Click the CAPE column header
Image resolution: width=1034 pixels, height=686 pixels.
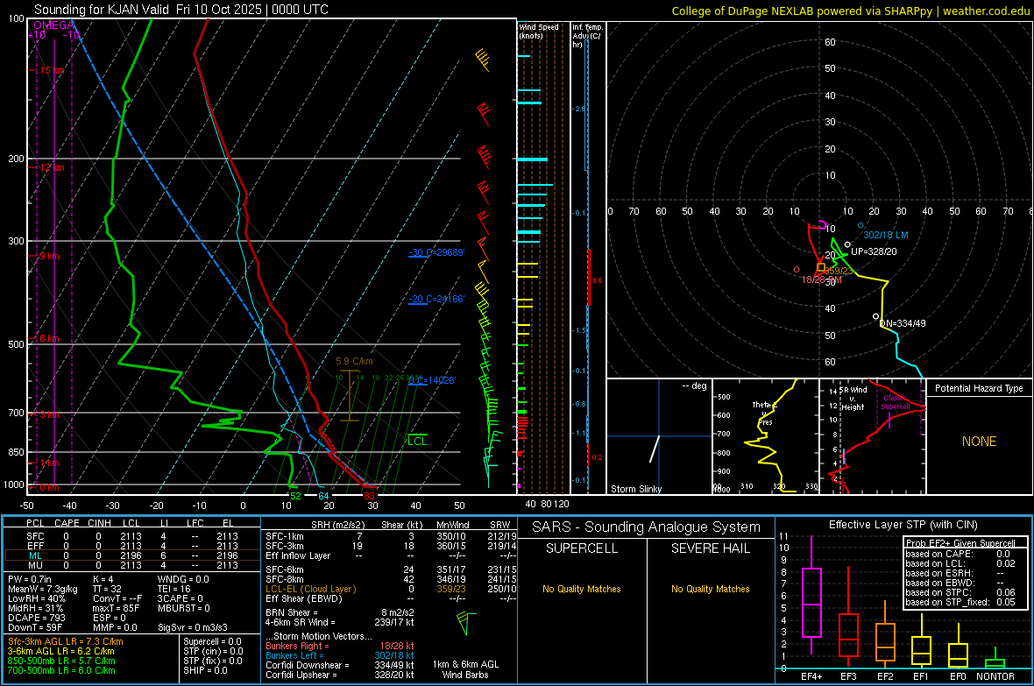pos(67,523)
